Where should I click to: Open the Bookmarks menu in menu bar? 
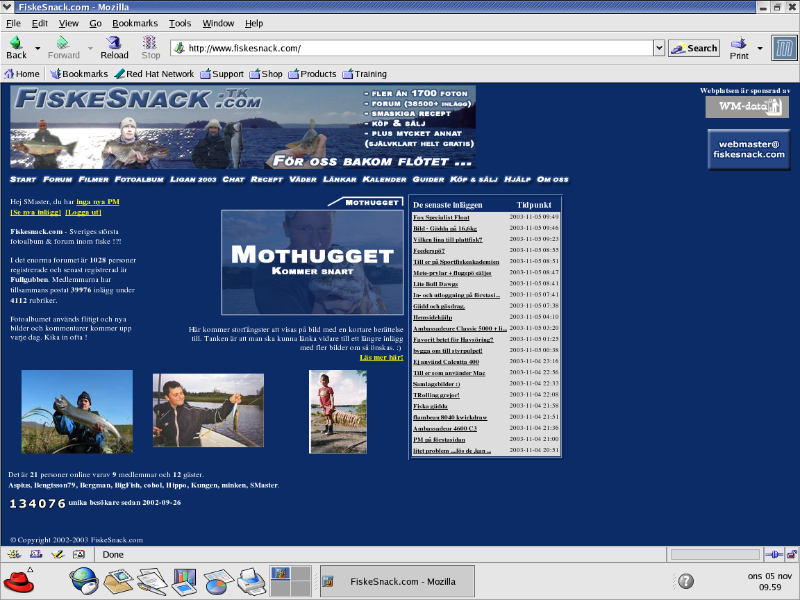135,23
